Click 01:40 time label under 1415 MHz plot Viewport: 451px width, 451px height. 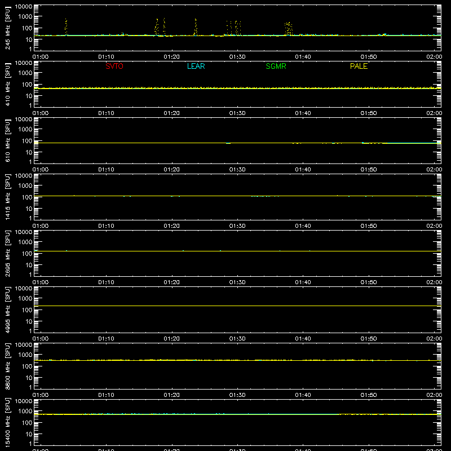click(x=303, y=226)
